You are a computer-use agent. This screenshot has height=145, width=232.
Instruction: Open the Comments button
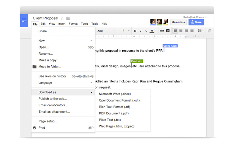click(x=179, y=22)
